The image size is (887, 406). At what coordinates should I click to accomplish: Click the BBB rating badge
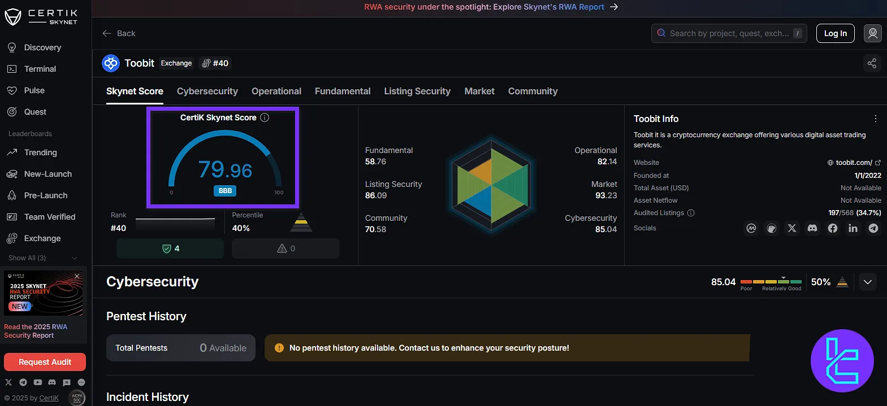225,191
